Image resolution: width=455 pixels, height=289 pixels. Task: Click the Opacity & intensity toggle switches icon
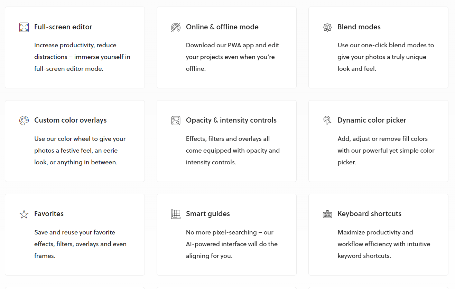[176, 121]
